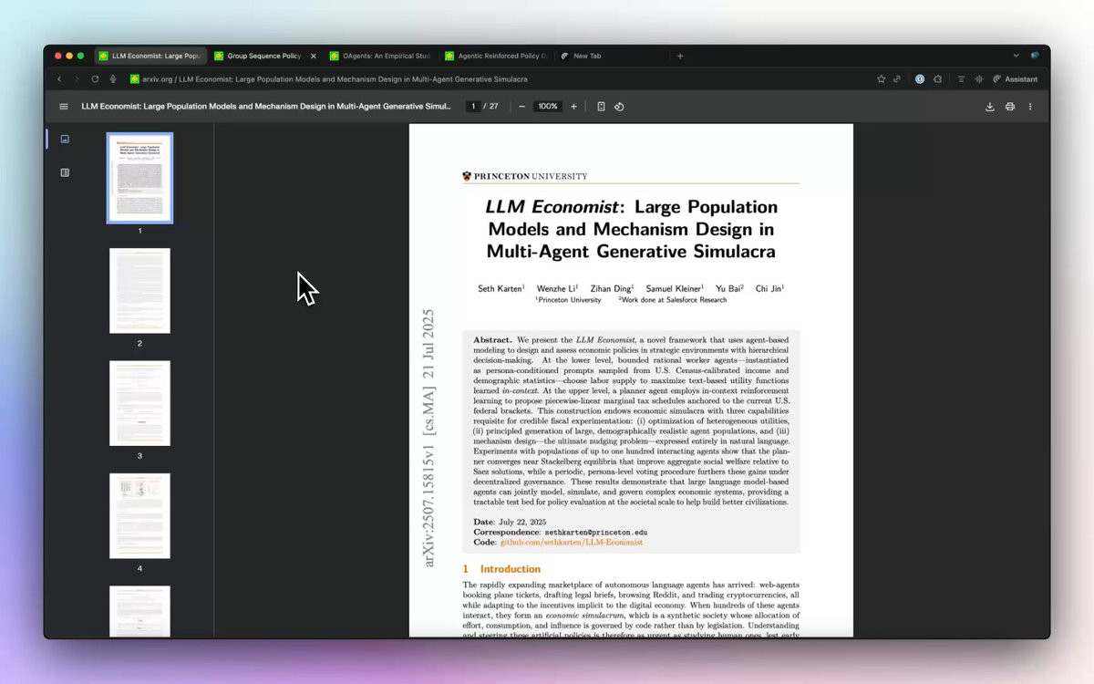Expand the tab list chevron dropdown
This screenshot has height=684, width=1094.
coord(1017,56)
